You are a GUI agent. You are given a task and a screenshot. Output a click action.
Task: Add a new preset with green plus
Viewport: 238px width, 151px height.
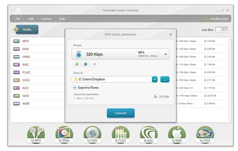(x=77, y=64)
